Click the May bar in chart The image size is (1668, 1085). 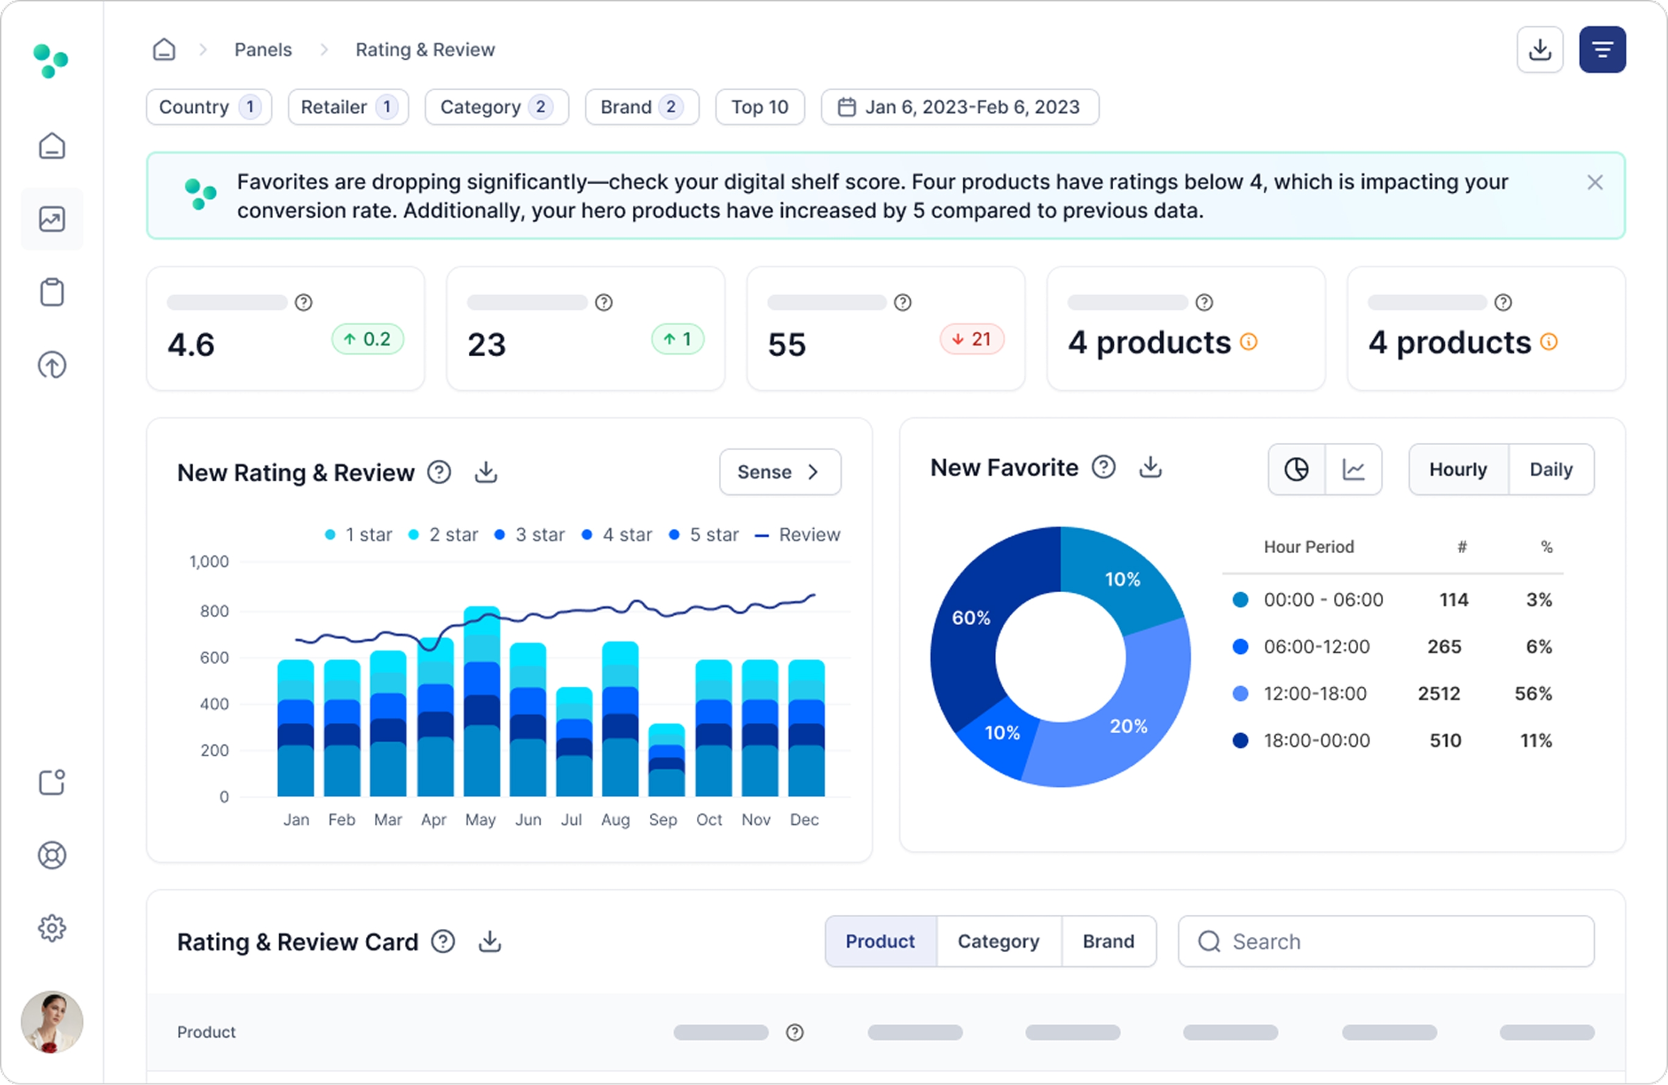[482, 701]
